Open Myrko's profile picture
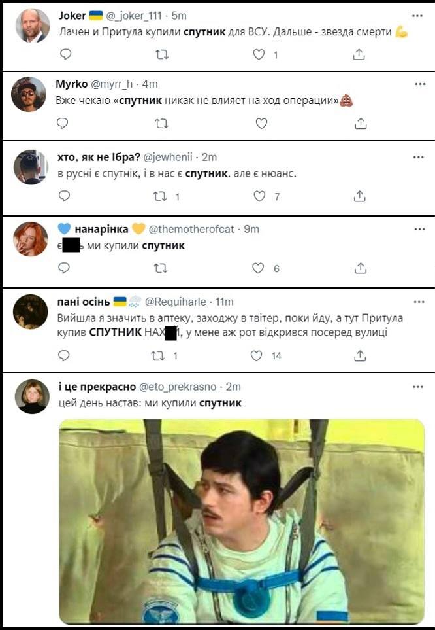Viewport: 435px width, 630px height. tap(29, 94)
